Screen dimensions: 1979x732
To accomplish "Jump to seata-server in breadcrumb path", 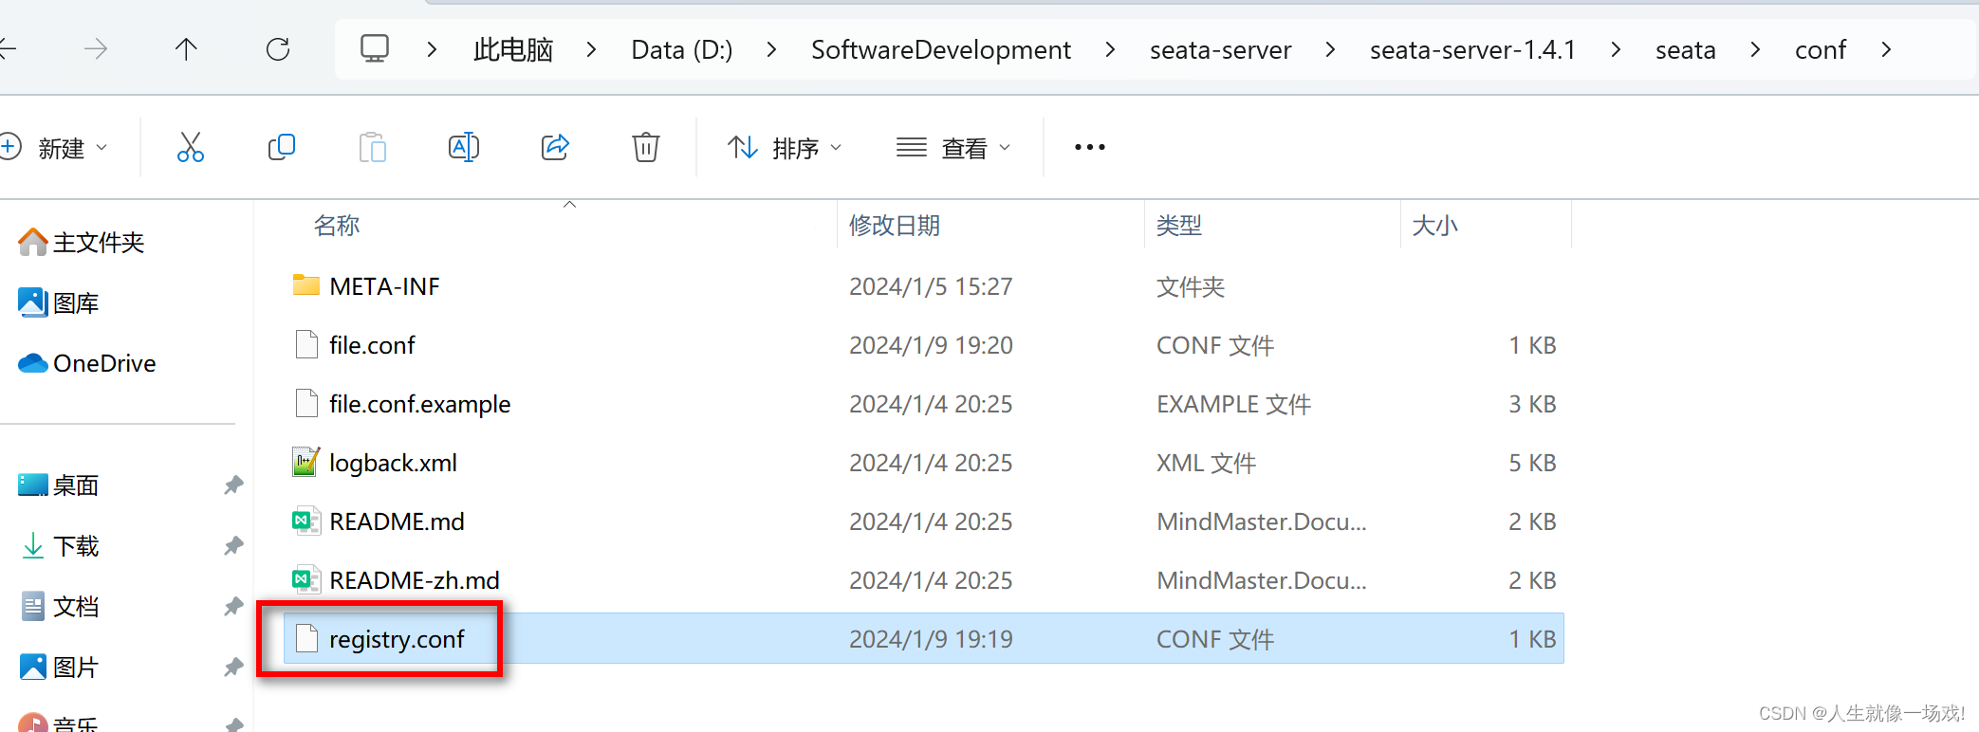I will click(x=1221, y=49).
